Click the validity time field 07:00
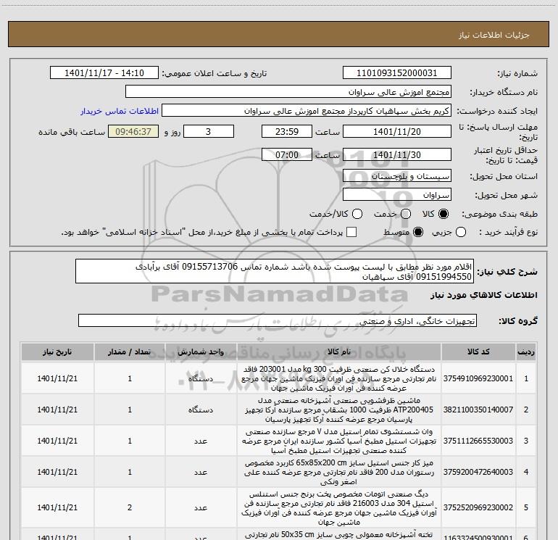 (287, 154)
